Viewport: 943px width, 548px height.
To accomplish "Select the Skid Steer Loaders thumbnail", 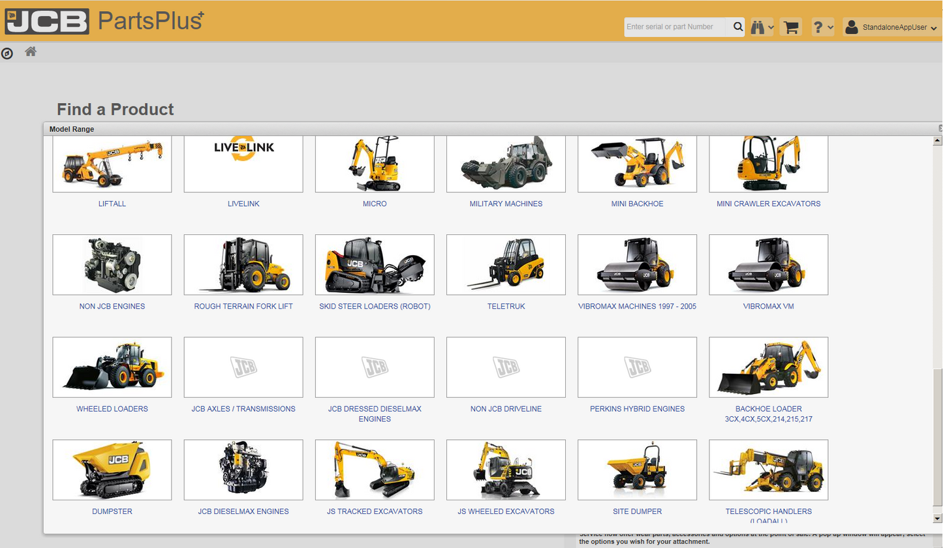I will coord(375,265).
